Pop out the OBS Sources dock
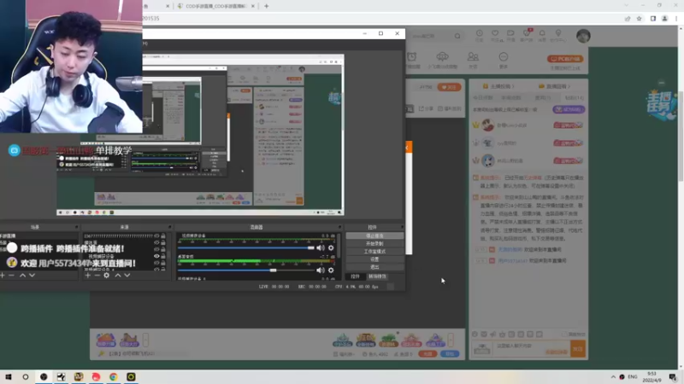The image size is (684, 384). (x=169, y=227)
